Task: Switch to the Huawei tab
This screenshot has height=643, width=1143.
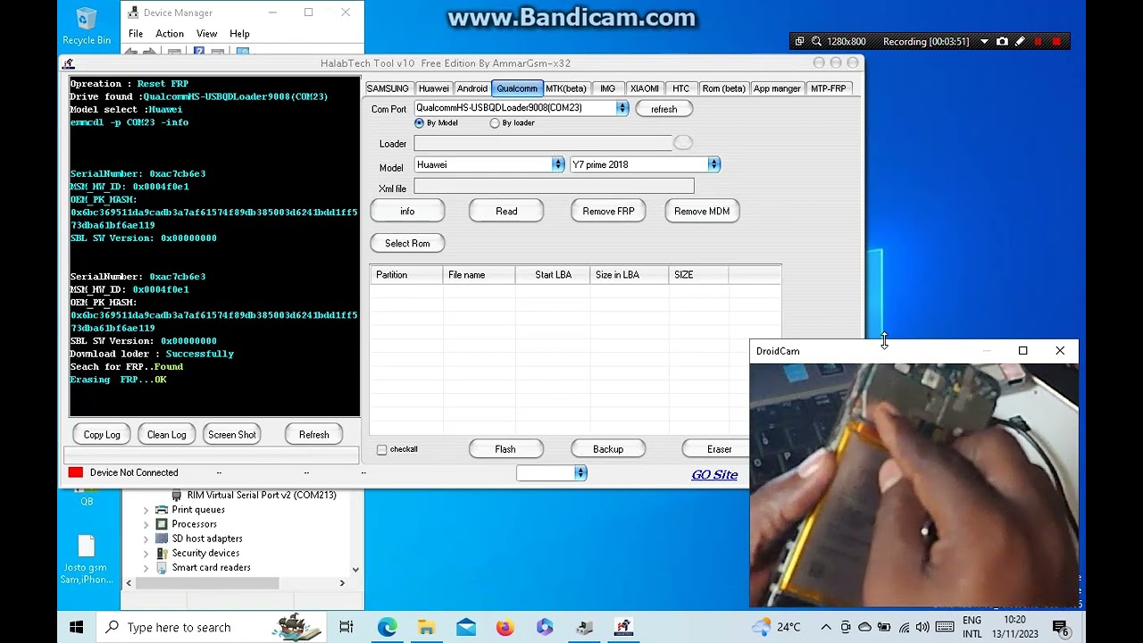Action: coord(434,88)
